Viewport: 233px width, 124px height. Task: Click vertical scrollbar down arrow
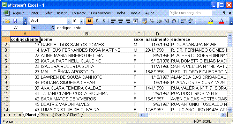click(x=230, y=110)
